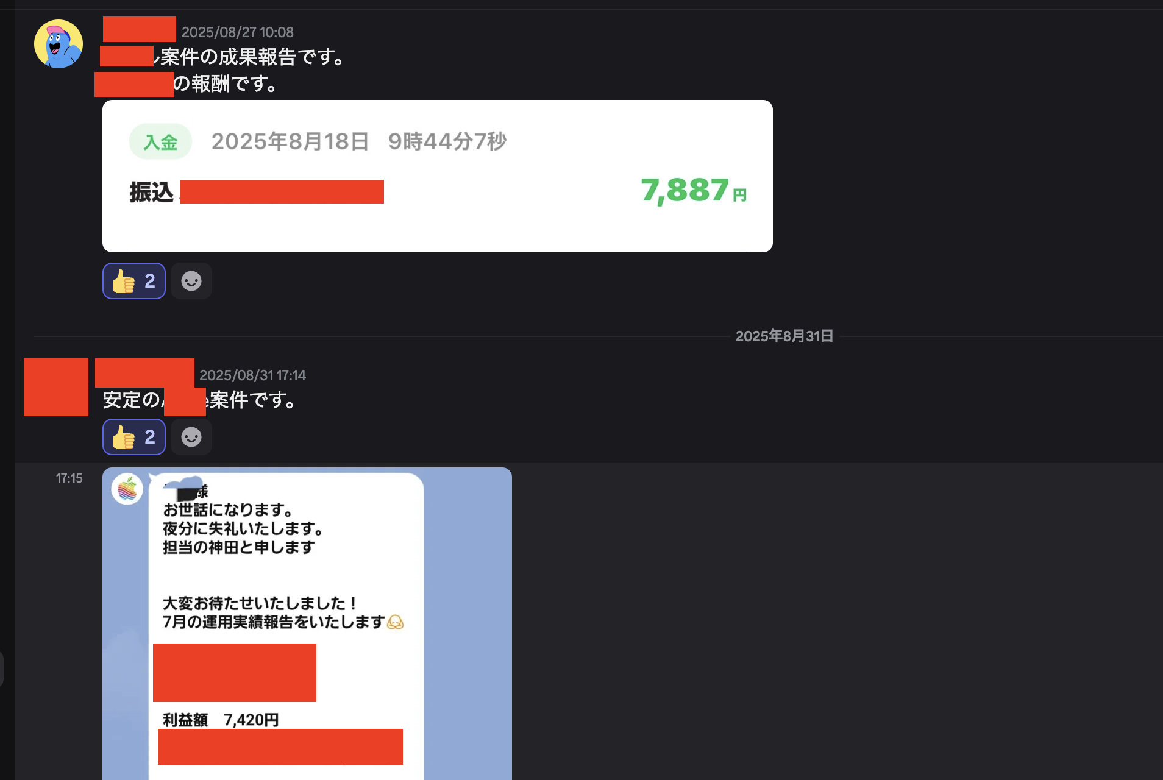Click the 17:15 timestamp beside the screenshot
Screen dimensions: 1163x780
pyautogui.click(x=69, y=478)
